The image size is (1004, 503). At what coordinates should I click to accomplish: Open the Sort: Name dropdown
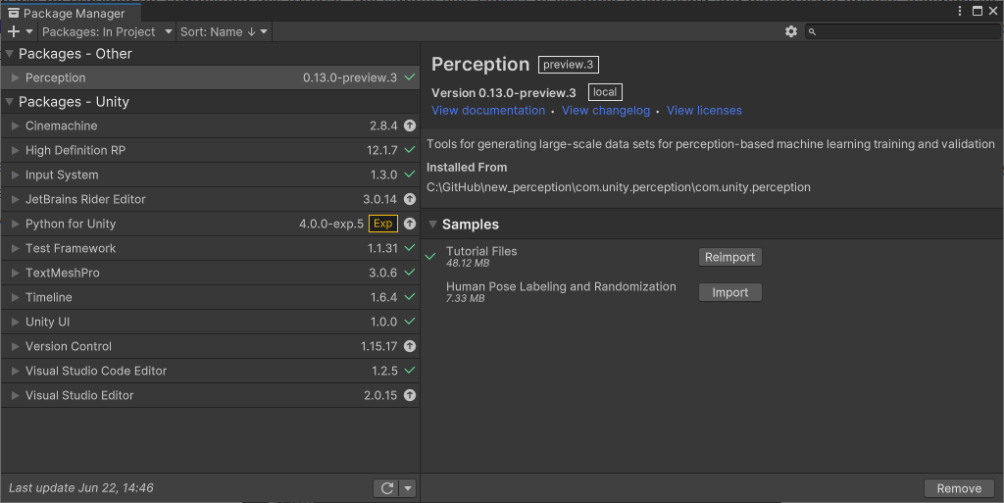224,32
